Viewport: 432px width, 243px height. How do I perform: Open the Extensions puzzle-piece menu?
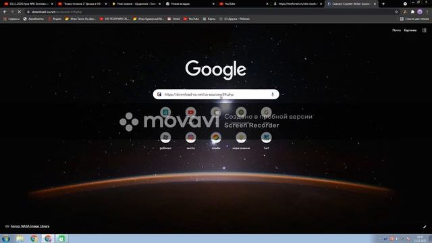tap(412, 12)
